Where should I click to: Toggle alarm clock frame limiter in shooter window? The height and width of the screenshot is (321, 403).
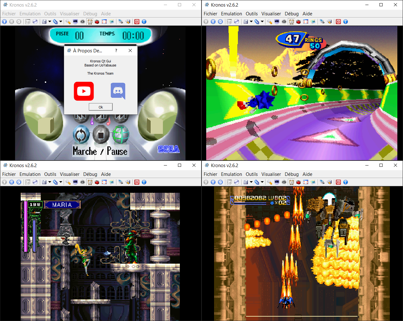click(x=292, y=182)
